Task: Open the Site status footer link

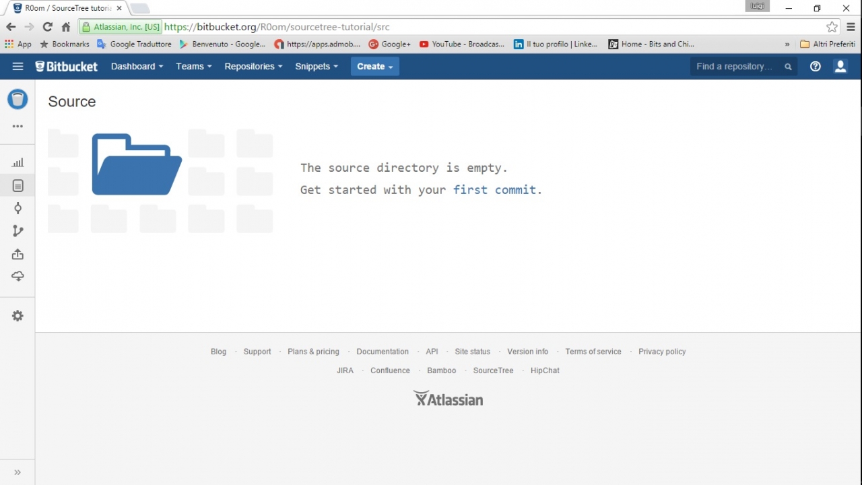Action: 472,352
